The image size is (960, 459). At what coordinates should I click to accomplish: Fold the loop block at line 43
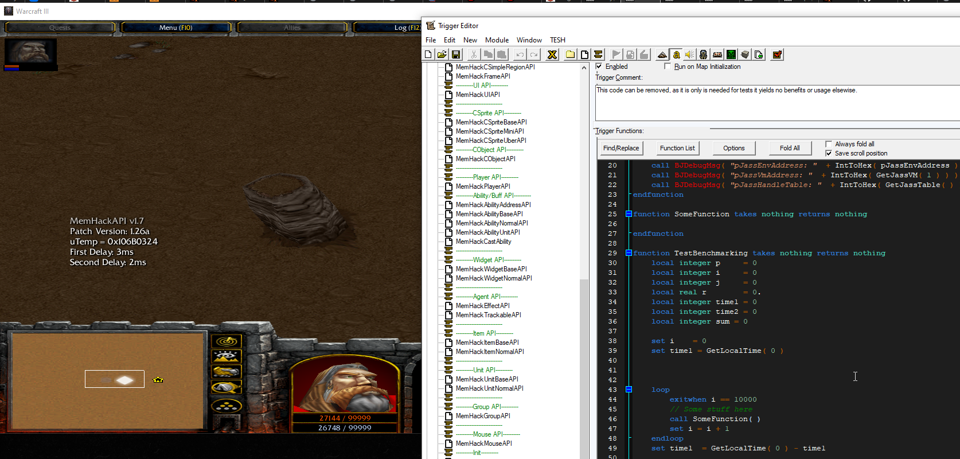coord(629,390)
